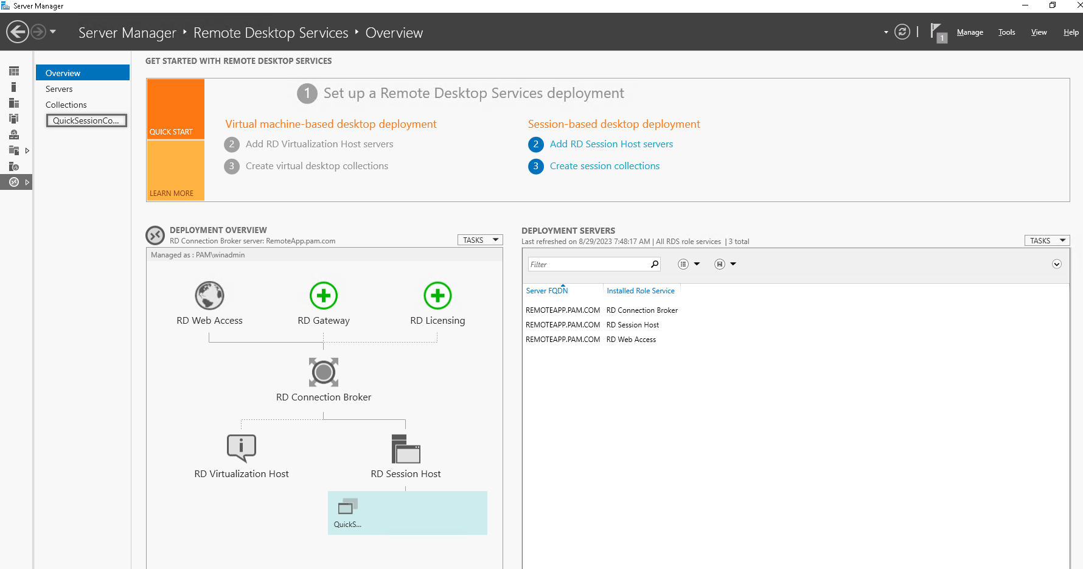Viewport: 1083px width, 569px height.
Task: Open the Deployment Overview TASKS dropdown
Action: click(x=480, y=240)
